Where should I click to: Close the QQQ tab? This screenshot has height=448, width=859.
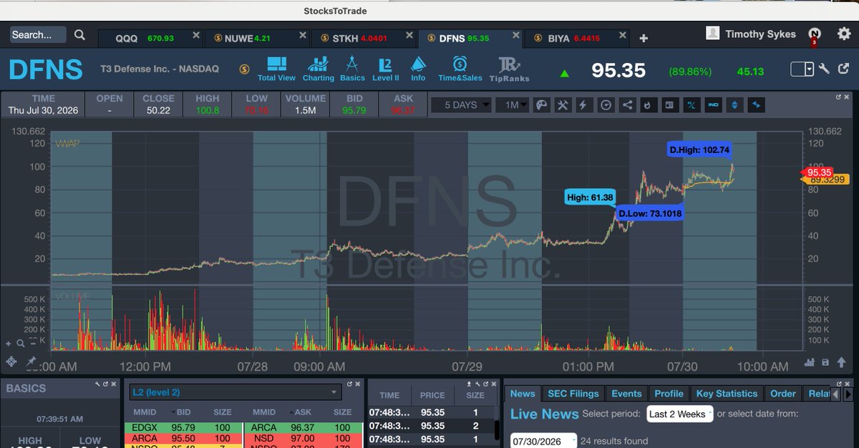click(x=195, y=36)
